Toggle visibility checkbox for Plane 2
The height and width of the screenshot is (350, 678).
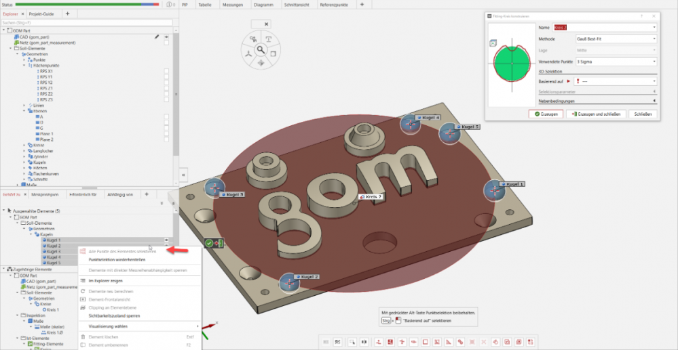(x=166, y=139)
